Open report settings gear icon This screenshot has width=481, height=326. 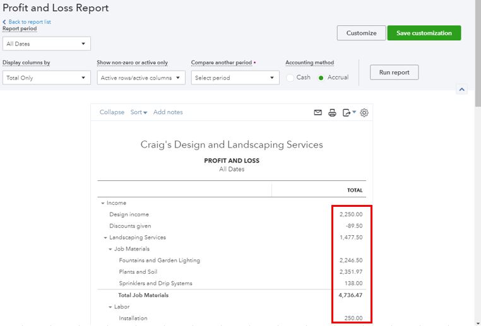point(364,112)
